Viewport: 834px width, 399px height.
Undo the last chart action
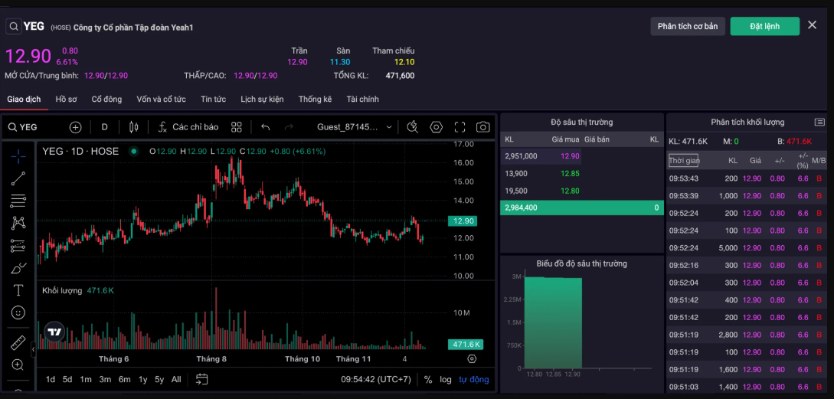tap(266, 127)
